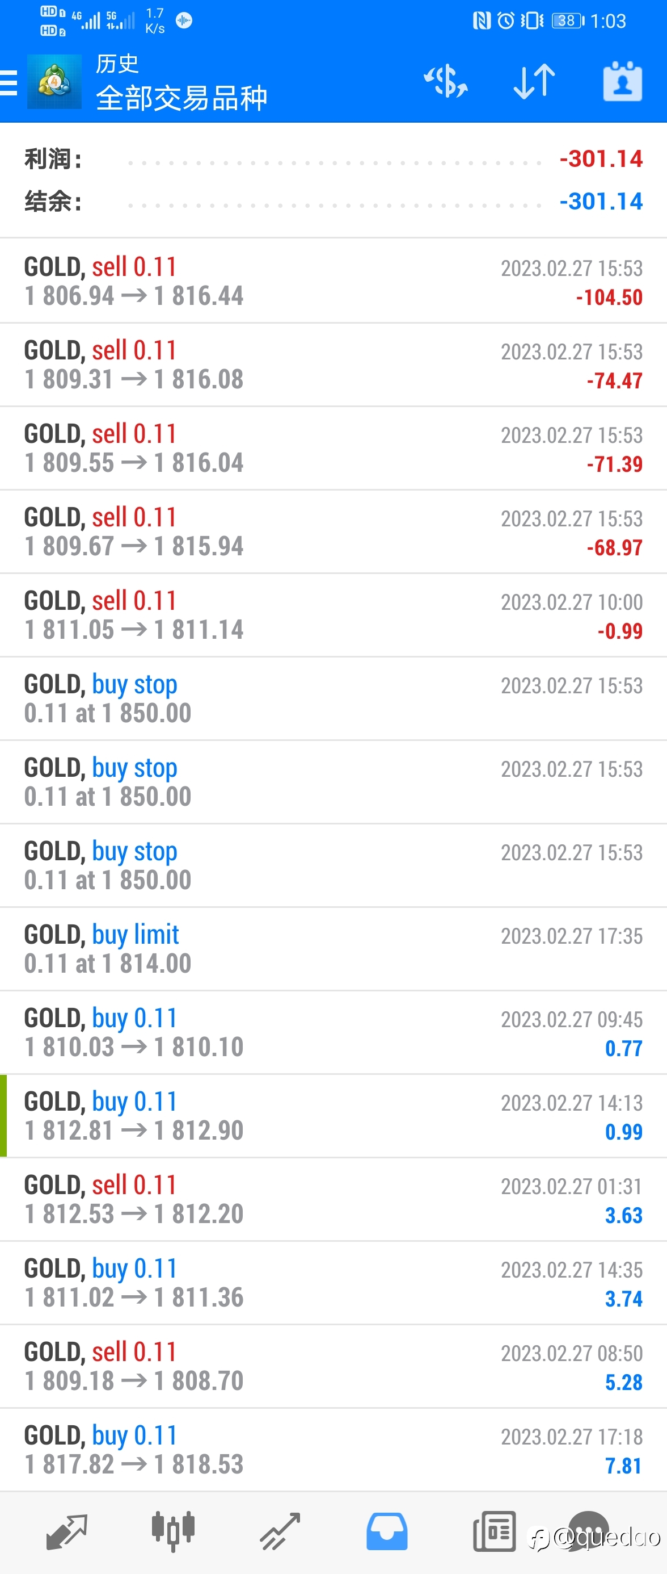Viewport: 667px width, 1574px height.
Task: Switch to the Quotes tab icon
Action: pos(66,1532)
